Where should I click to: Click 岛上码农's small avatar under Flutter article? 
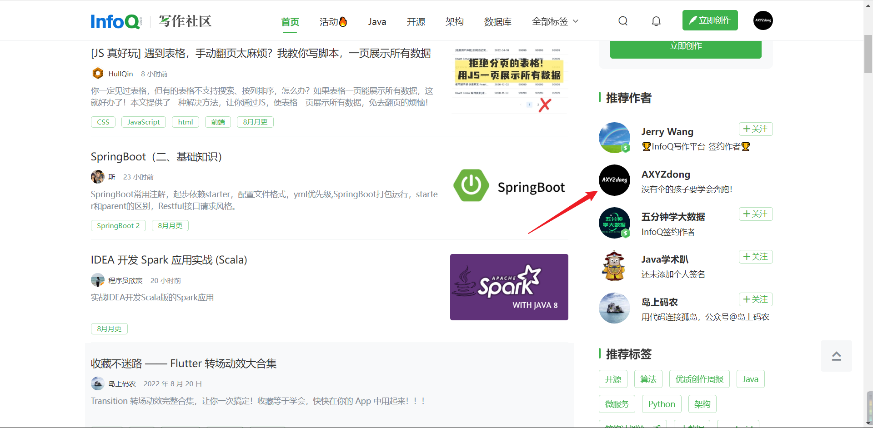point(98,383)
